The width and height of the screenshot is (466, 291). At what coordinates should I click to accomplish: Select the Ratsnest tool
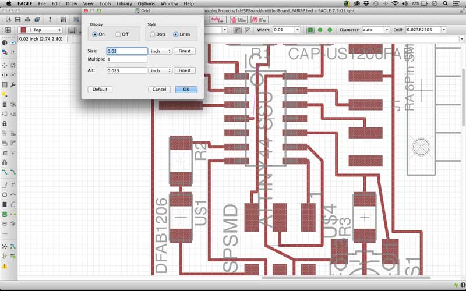(5, 246)
